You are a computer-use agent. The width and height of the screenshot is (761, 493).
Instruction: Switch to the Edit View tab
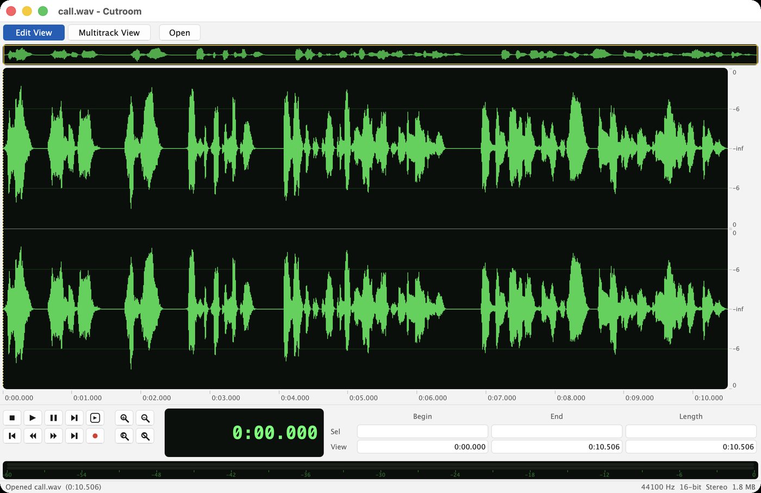pyautogui.click(x=34, y=33)
